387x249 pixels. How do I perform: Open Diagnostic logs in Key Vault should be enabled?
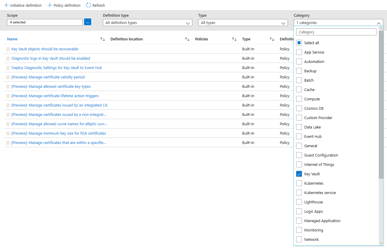50,58
